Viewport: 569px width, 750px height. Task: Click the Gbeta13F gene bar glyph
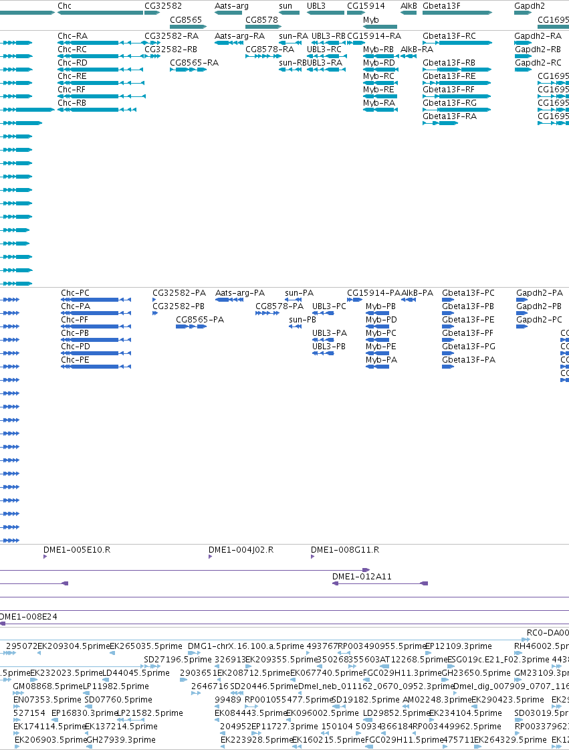(457, 13)
